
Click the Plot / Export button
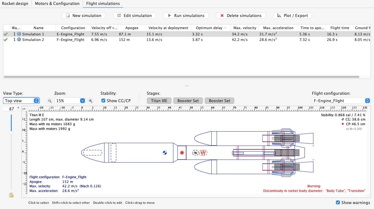pos(292,16)
